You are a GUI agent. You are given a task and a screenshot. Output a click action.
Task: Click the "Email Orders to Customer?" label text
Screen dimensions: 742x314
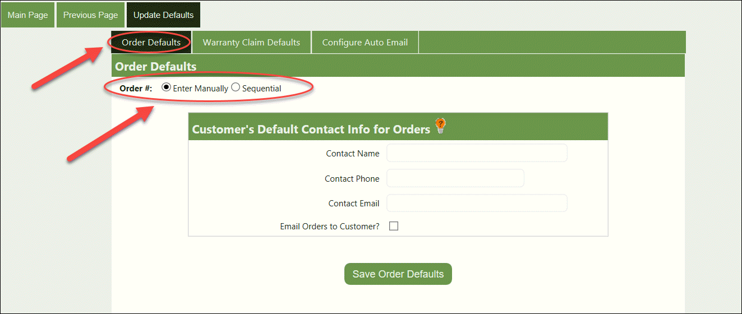[330, 227]
